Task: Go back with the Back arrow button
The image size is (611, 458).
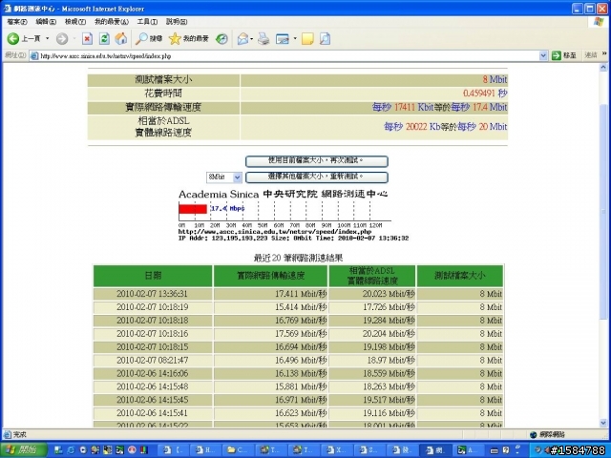Action: (24, 38)
